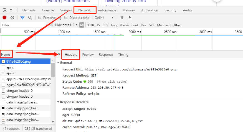
Task: Filter requests by Manifest
Action: 163,25
